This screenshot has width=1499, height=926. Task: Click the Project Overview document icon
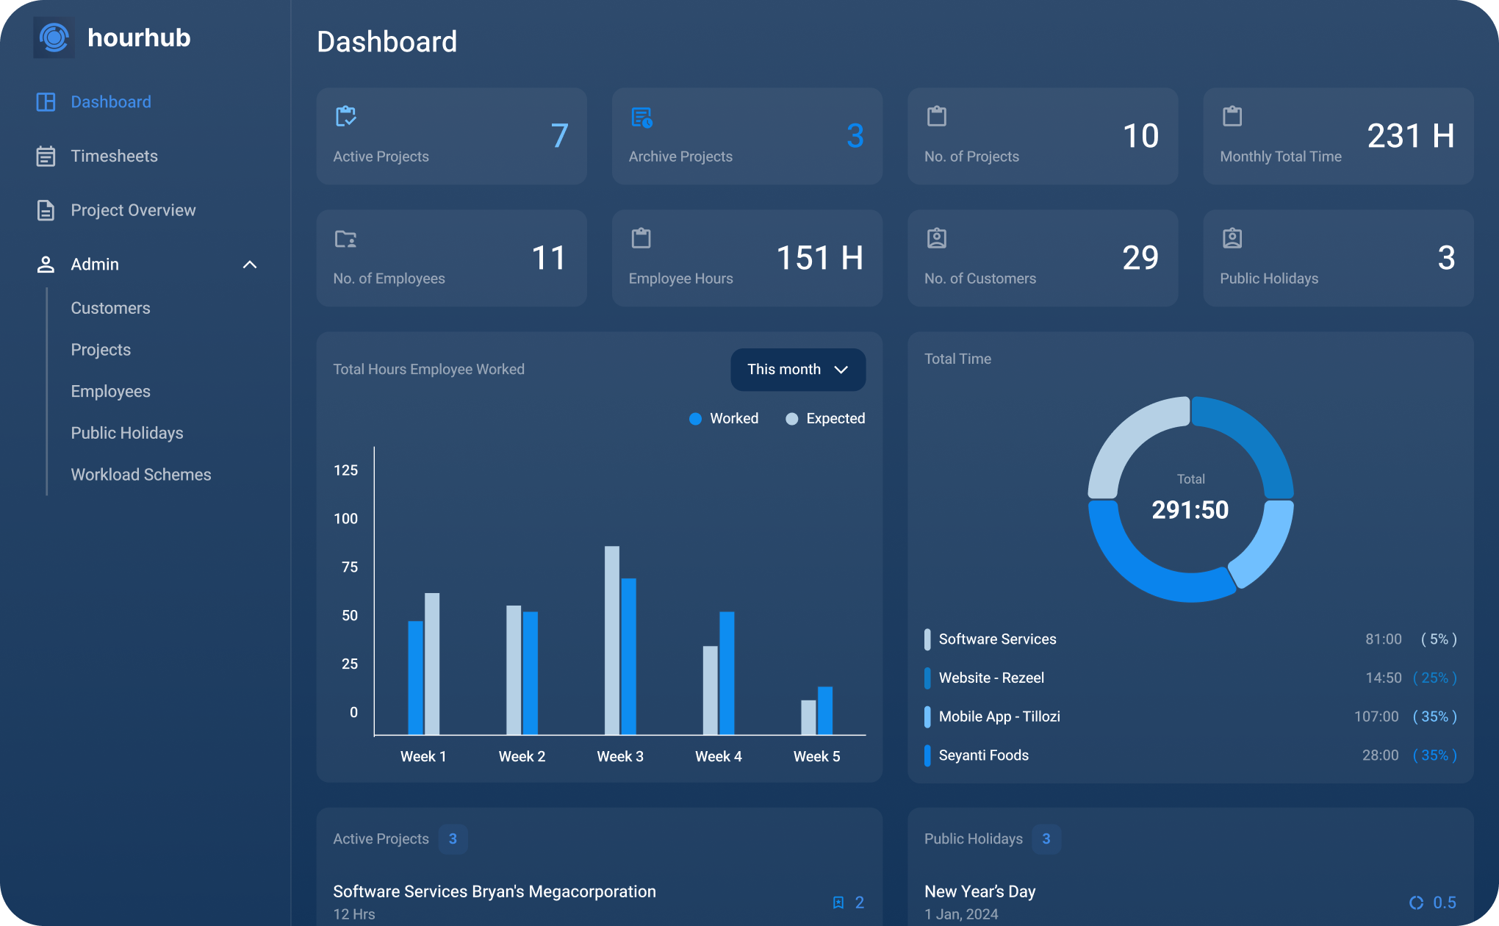click(46, 210)
